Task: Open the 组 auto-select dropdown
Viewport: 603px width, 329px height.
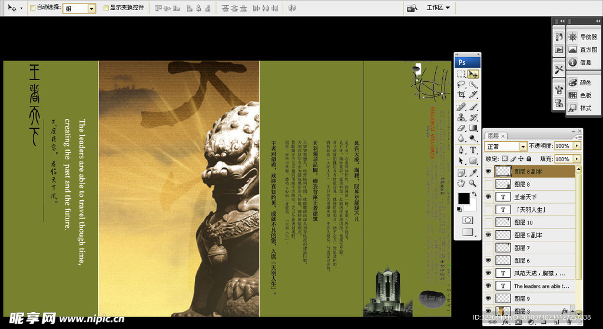Action: point(91,8)
